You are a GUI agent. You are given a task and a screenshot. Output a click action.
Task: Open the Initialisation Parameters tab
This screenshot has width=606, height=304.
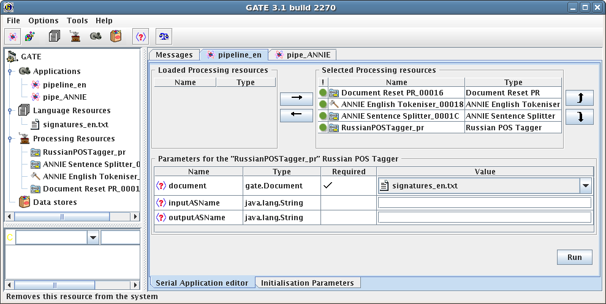coord(308,283)
